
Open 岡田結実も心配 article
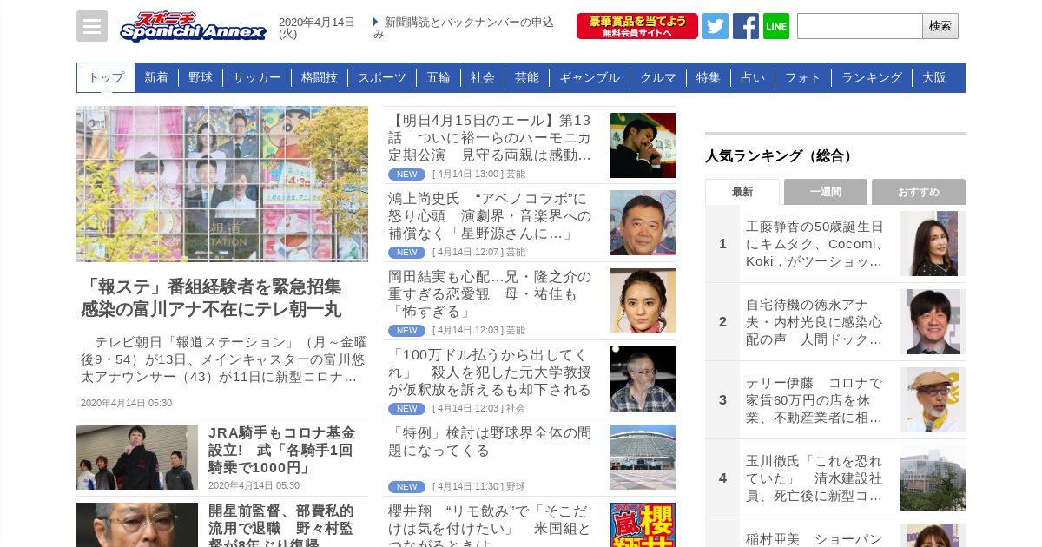(x=491, y=294)
